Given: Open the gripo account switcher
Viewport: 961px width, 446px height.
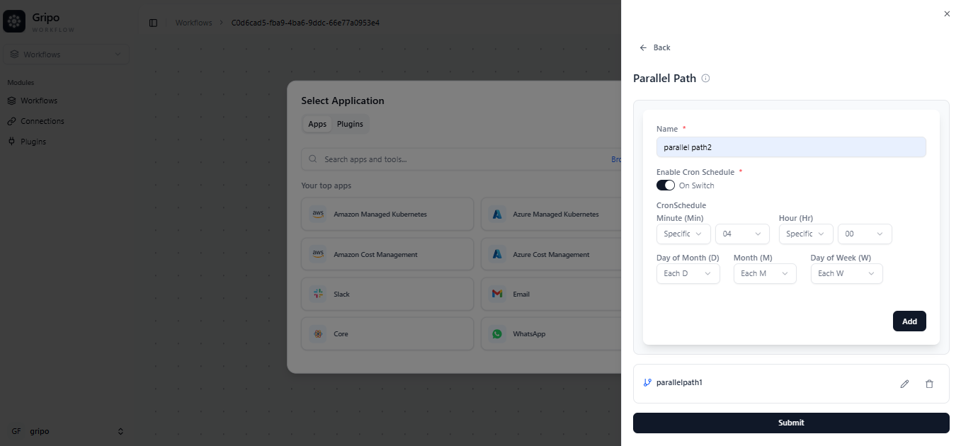Looking at the screenshot, I should pos(67,431).
